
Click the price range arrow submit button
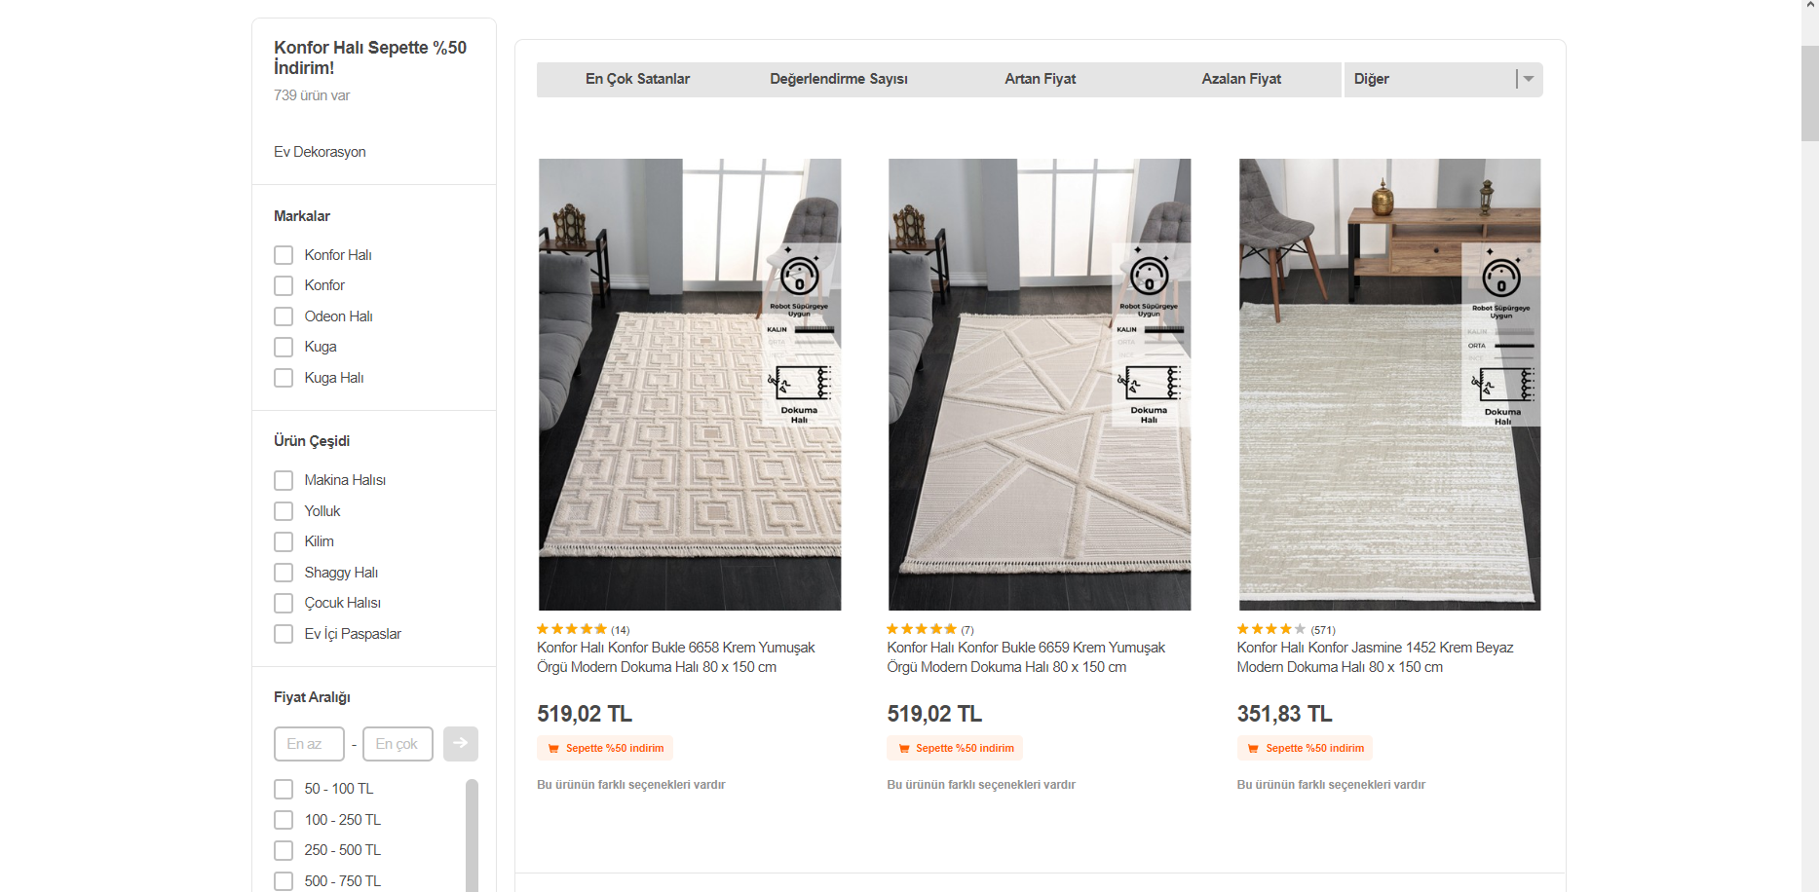(x=460, y=743)
